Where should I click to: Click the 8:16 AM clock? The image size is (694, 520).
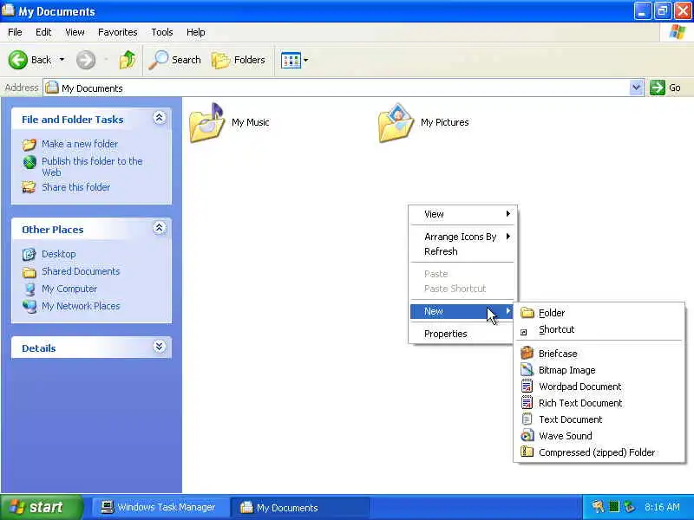[x=662, y=507]
